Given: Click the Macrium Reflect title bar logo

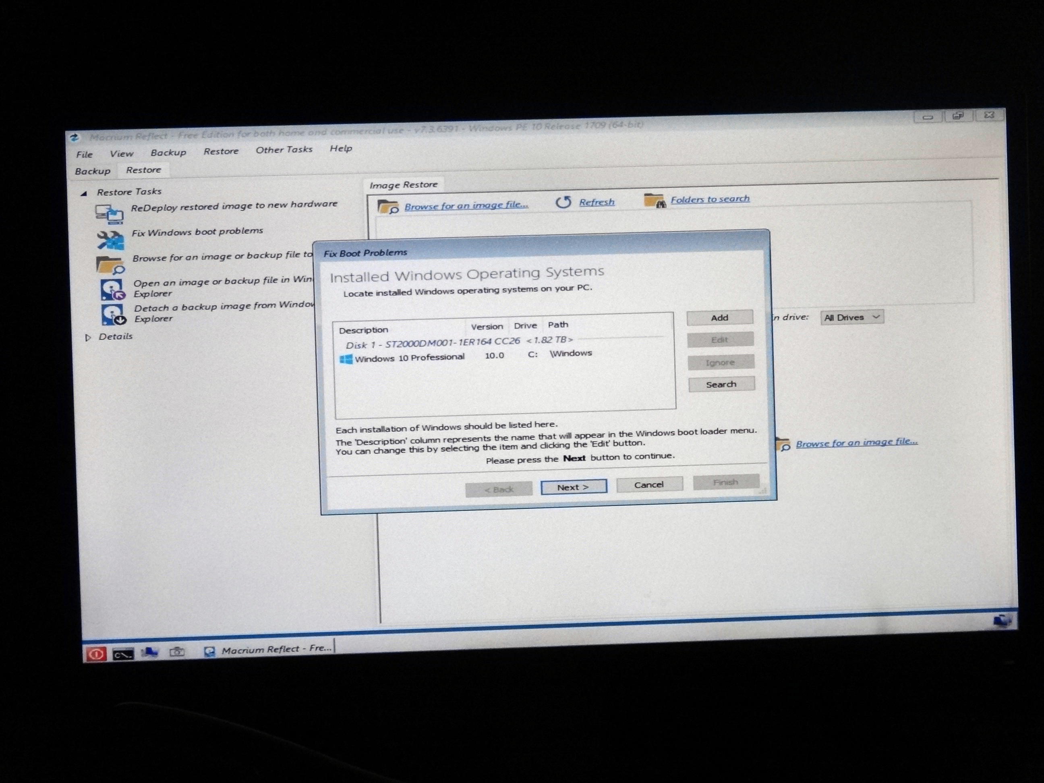Looking at the screenshot, I should [x=75, y=138].
